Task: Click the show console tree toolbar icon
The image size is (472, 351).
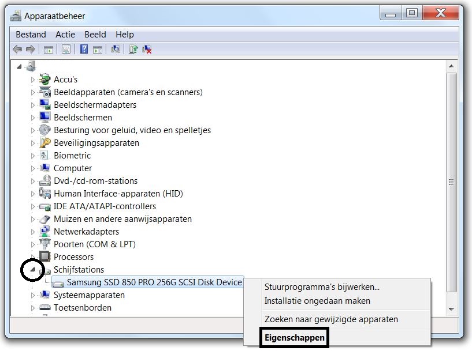Action: pyautogui.click(x=49, y=49)
